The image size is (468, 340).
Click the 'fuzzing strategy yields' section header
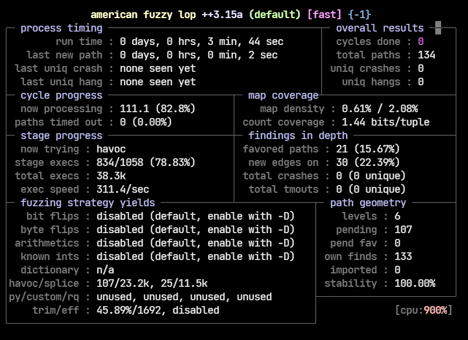(x=88, y=203)
